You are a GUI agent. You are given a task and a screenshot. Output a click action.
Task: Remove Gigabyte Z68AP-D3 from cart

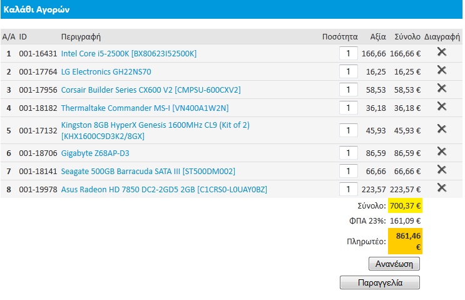(x=442, y=152)
